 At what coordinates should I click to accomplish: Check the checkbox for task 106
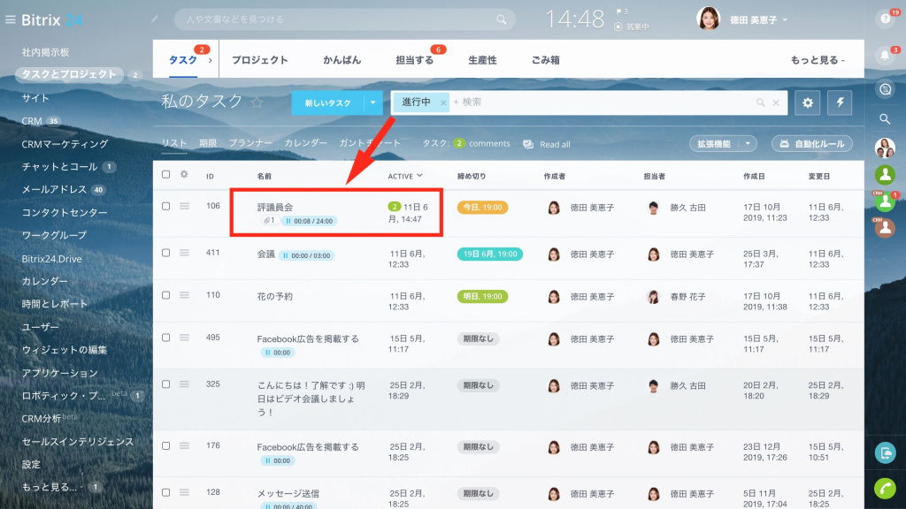click(165, 206)
